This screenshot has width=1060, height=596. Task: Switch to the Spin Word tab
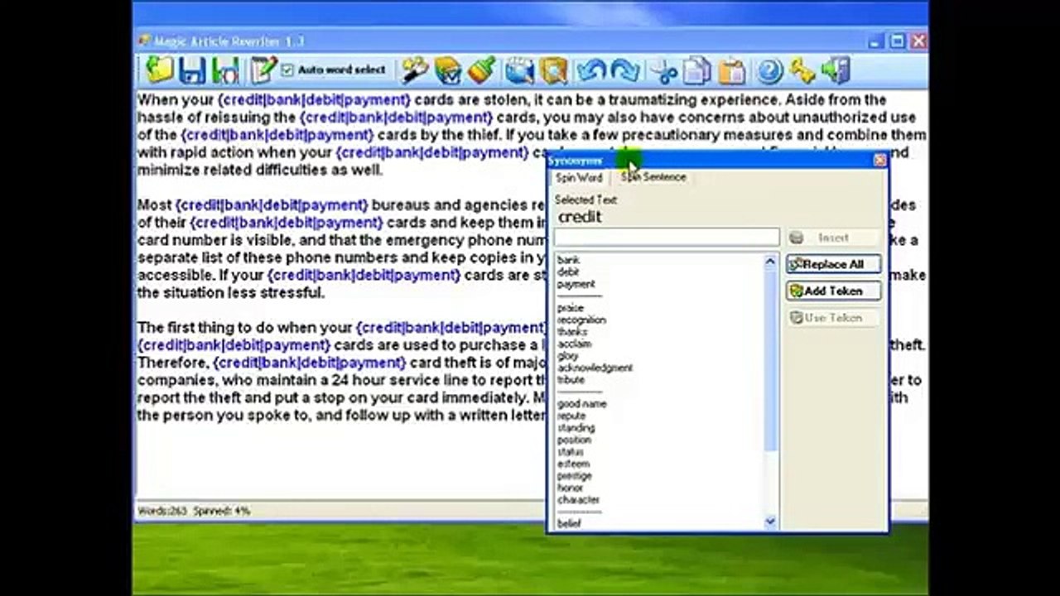579,177
